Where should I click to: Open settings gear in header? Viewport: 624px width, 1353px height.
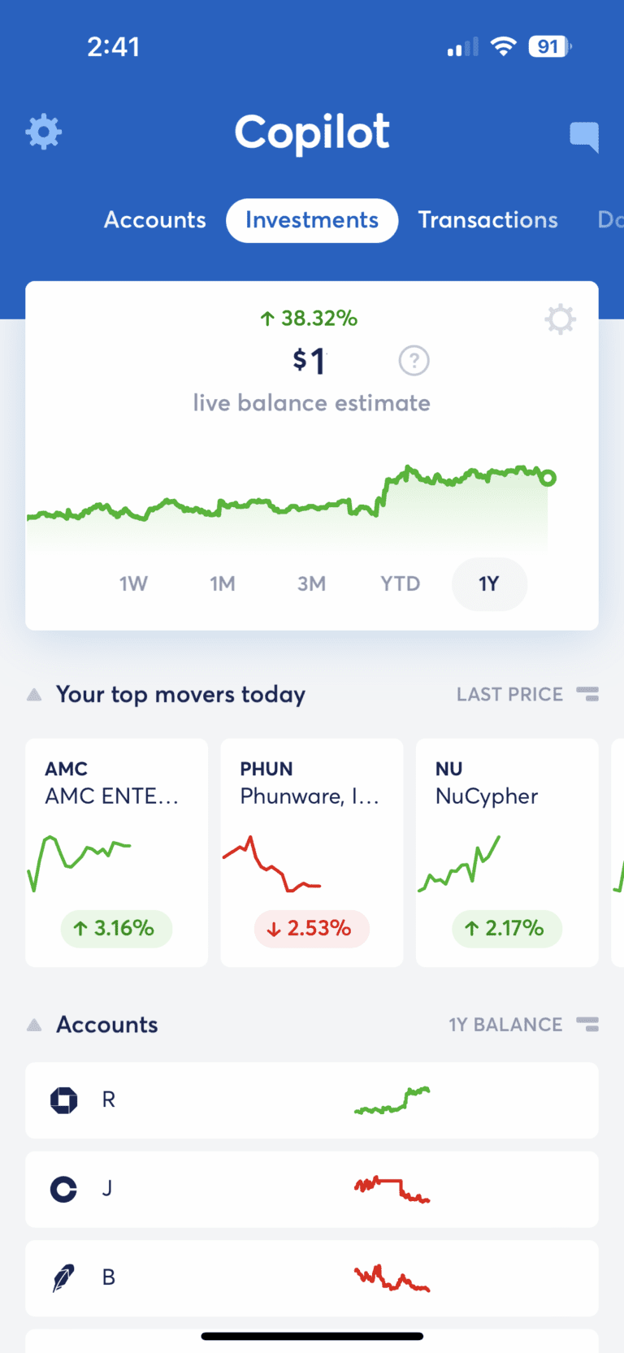[44, 132]
